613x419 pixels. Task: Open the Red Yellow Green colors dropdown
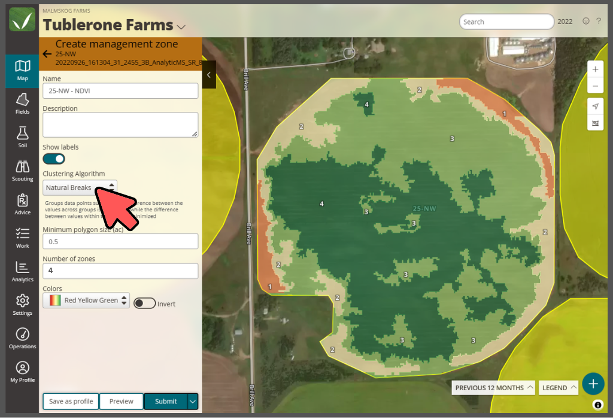coord(86,300)
